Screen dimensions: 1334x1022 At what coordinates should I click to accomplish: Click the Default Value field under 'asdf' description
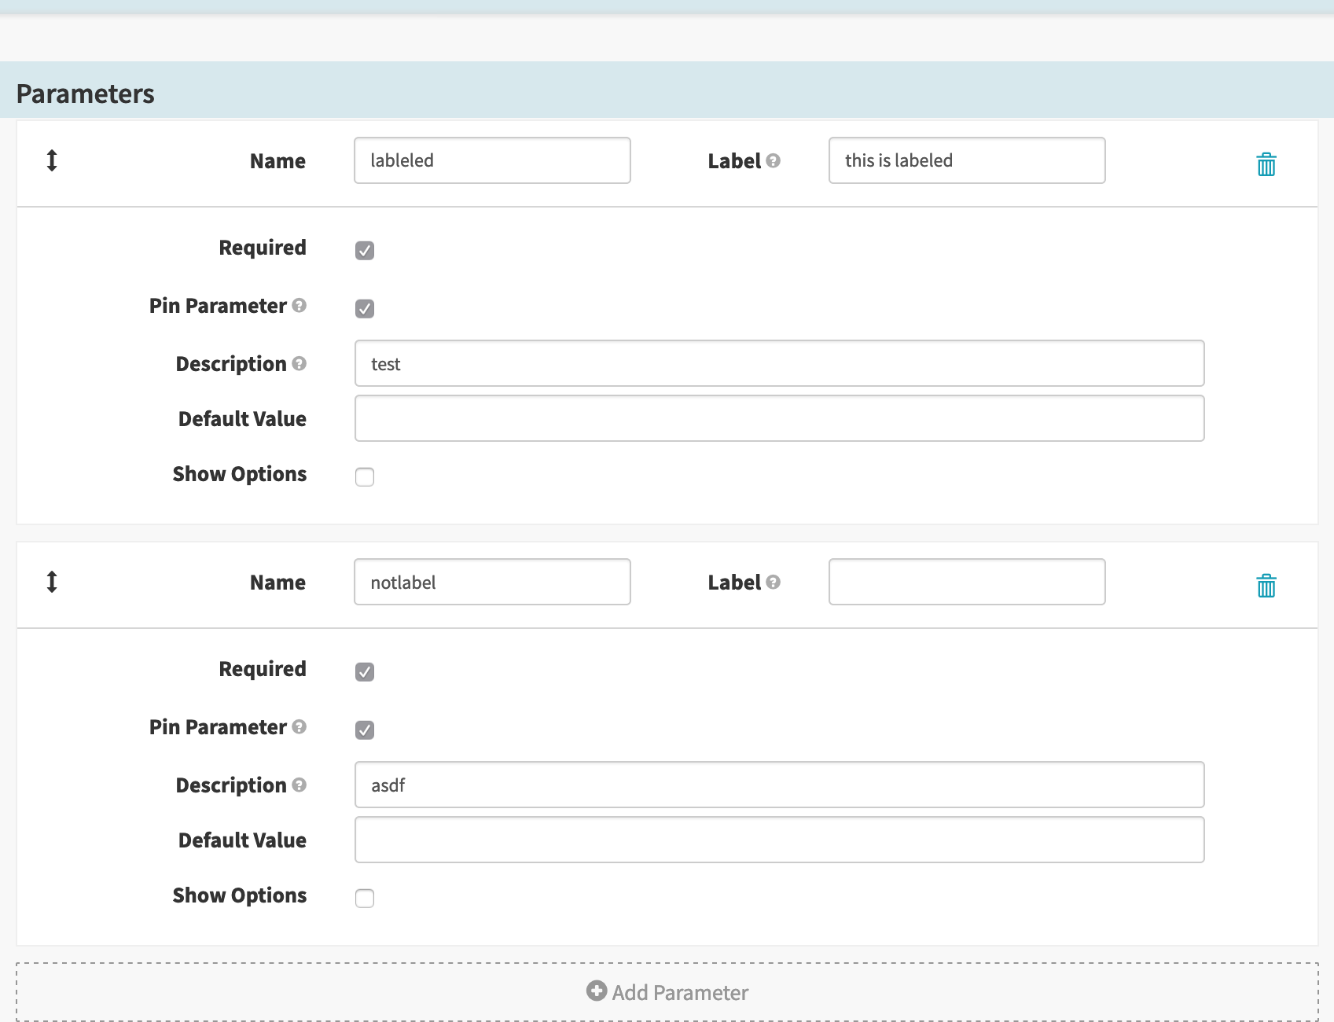pyautogui.click(x=779, y=840)
